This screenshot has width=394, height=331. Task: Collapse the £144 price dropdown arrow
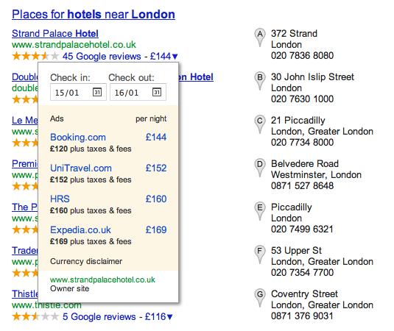pos(175,57)
